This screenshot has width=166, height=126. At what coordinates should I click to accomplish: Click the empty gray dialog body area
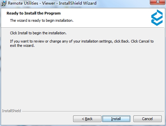(82, 77)
